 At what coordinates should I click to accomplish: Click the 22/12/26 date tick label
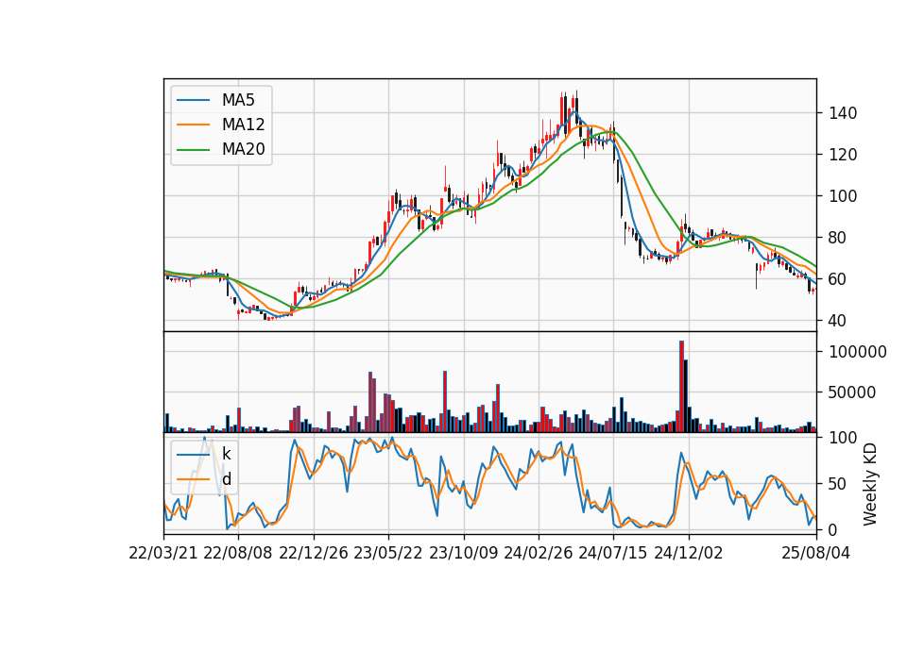(314, 553)
